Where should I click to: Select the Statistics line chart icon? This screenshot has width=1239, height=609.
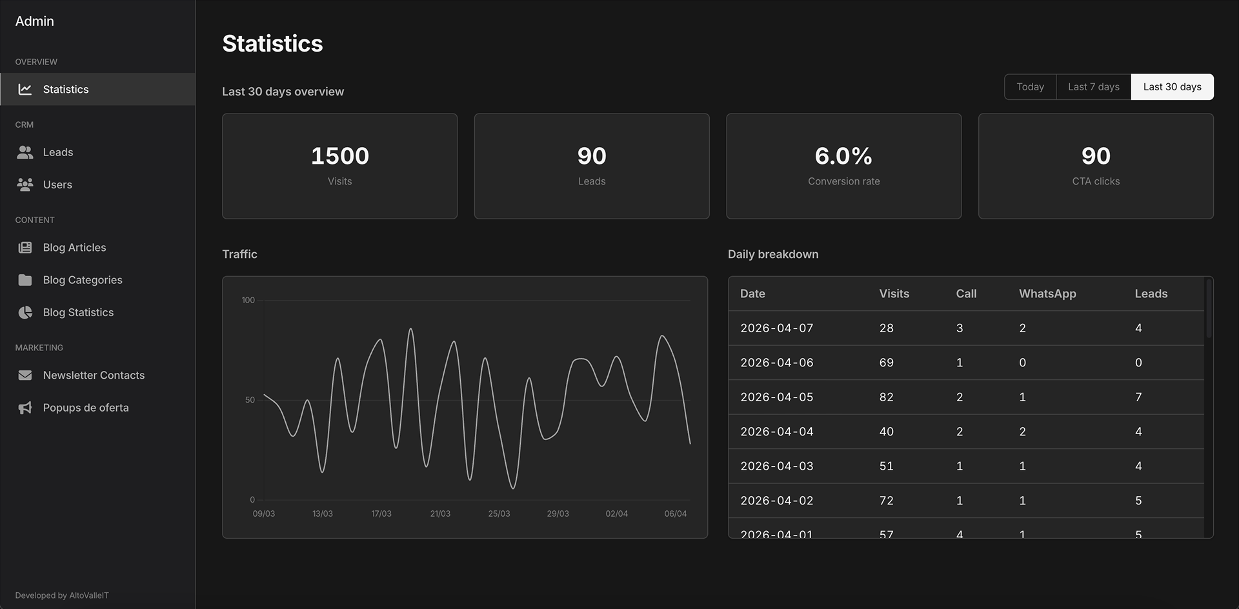click(x=25, y=89)
